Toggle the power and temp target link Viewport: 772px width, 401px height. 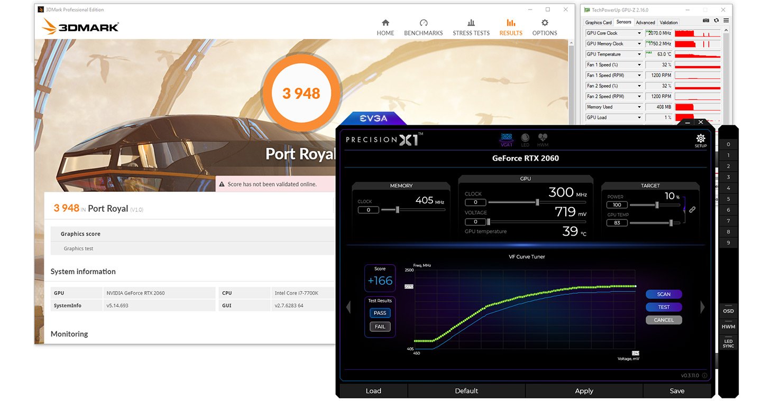point(692,209)
